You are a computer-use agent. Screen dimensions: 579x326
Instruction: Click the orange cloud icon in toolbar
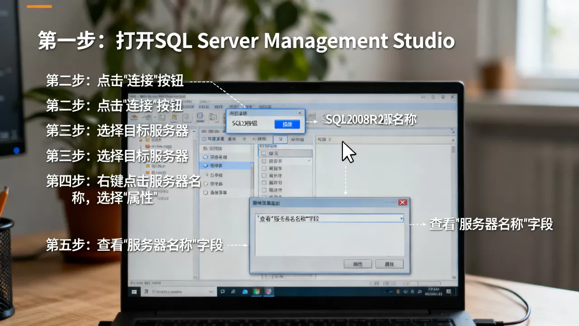134,117
